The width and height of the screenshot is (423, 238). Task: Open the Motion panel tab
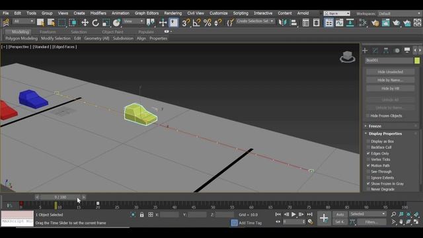[397, 50]
